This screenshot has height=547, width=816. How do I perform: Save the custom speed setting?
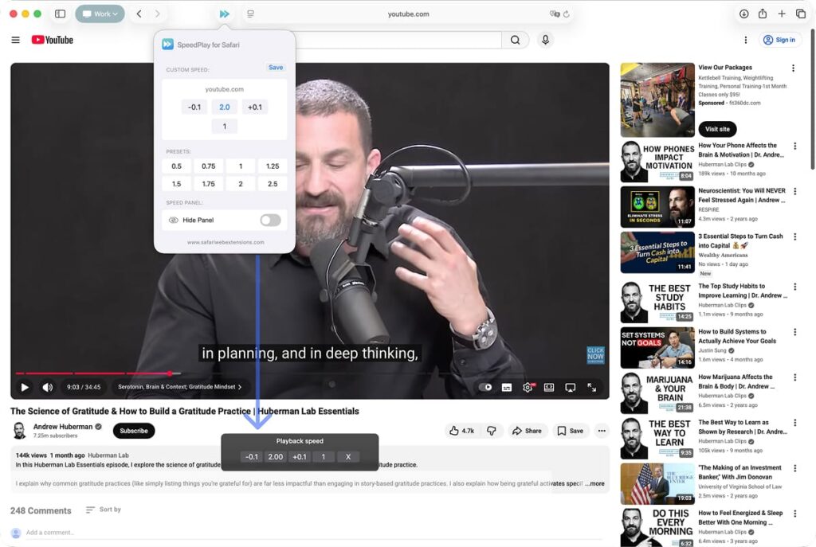tap(276, 68)
